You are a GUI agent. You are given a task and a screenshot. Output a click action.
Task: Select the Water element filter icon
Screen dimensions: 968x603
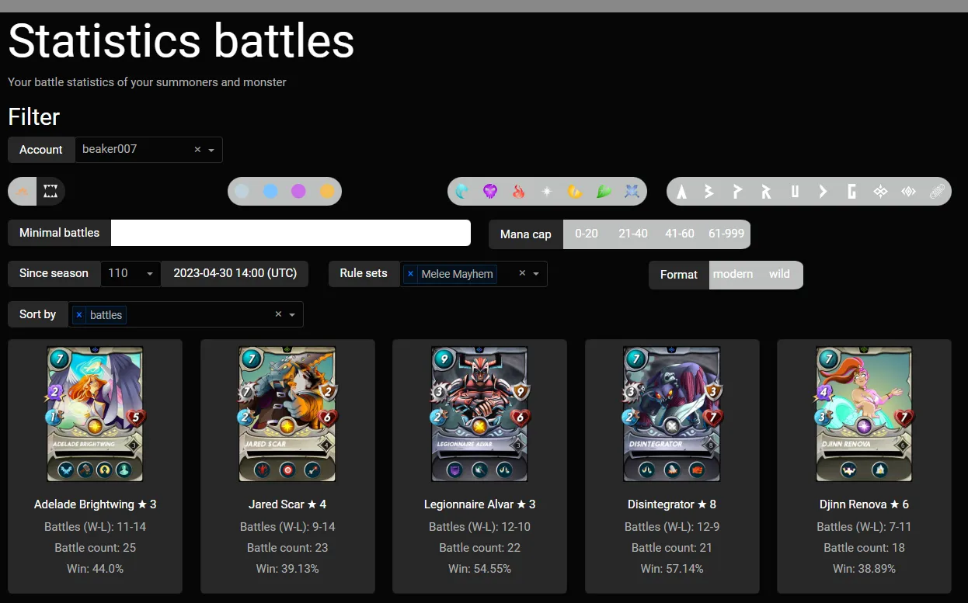point(463,192)
